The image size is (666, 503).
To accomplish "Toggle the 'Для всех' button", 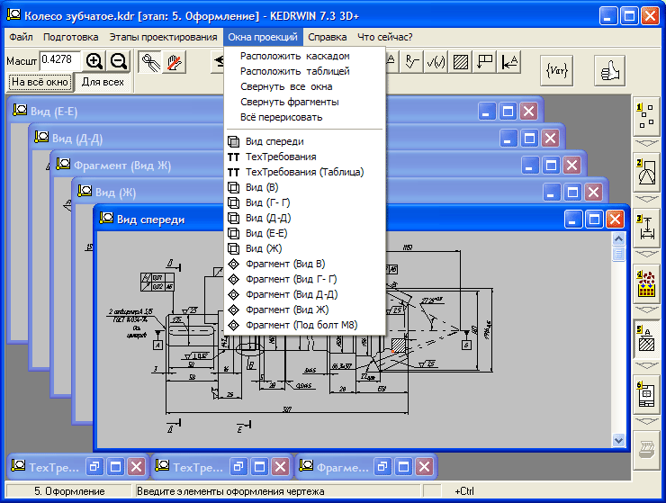I will pyautogui.click(x=103, y=82).
